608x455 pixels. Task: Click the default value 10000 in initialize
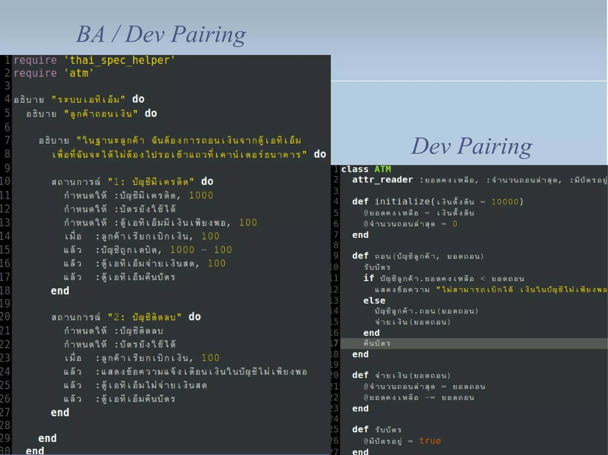tap(505, 202)
